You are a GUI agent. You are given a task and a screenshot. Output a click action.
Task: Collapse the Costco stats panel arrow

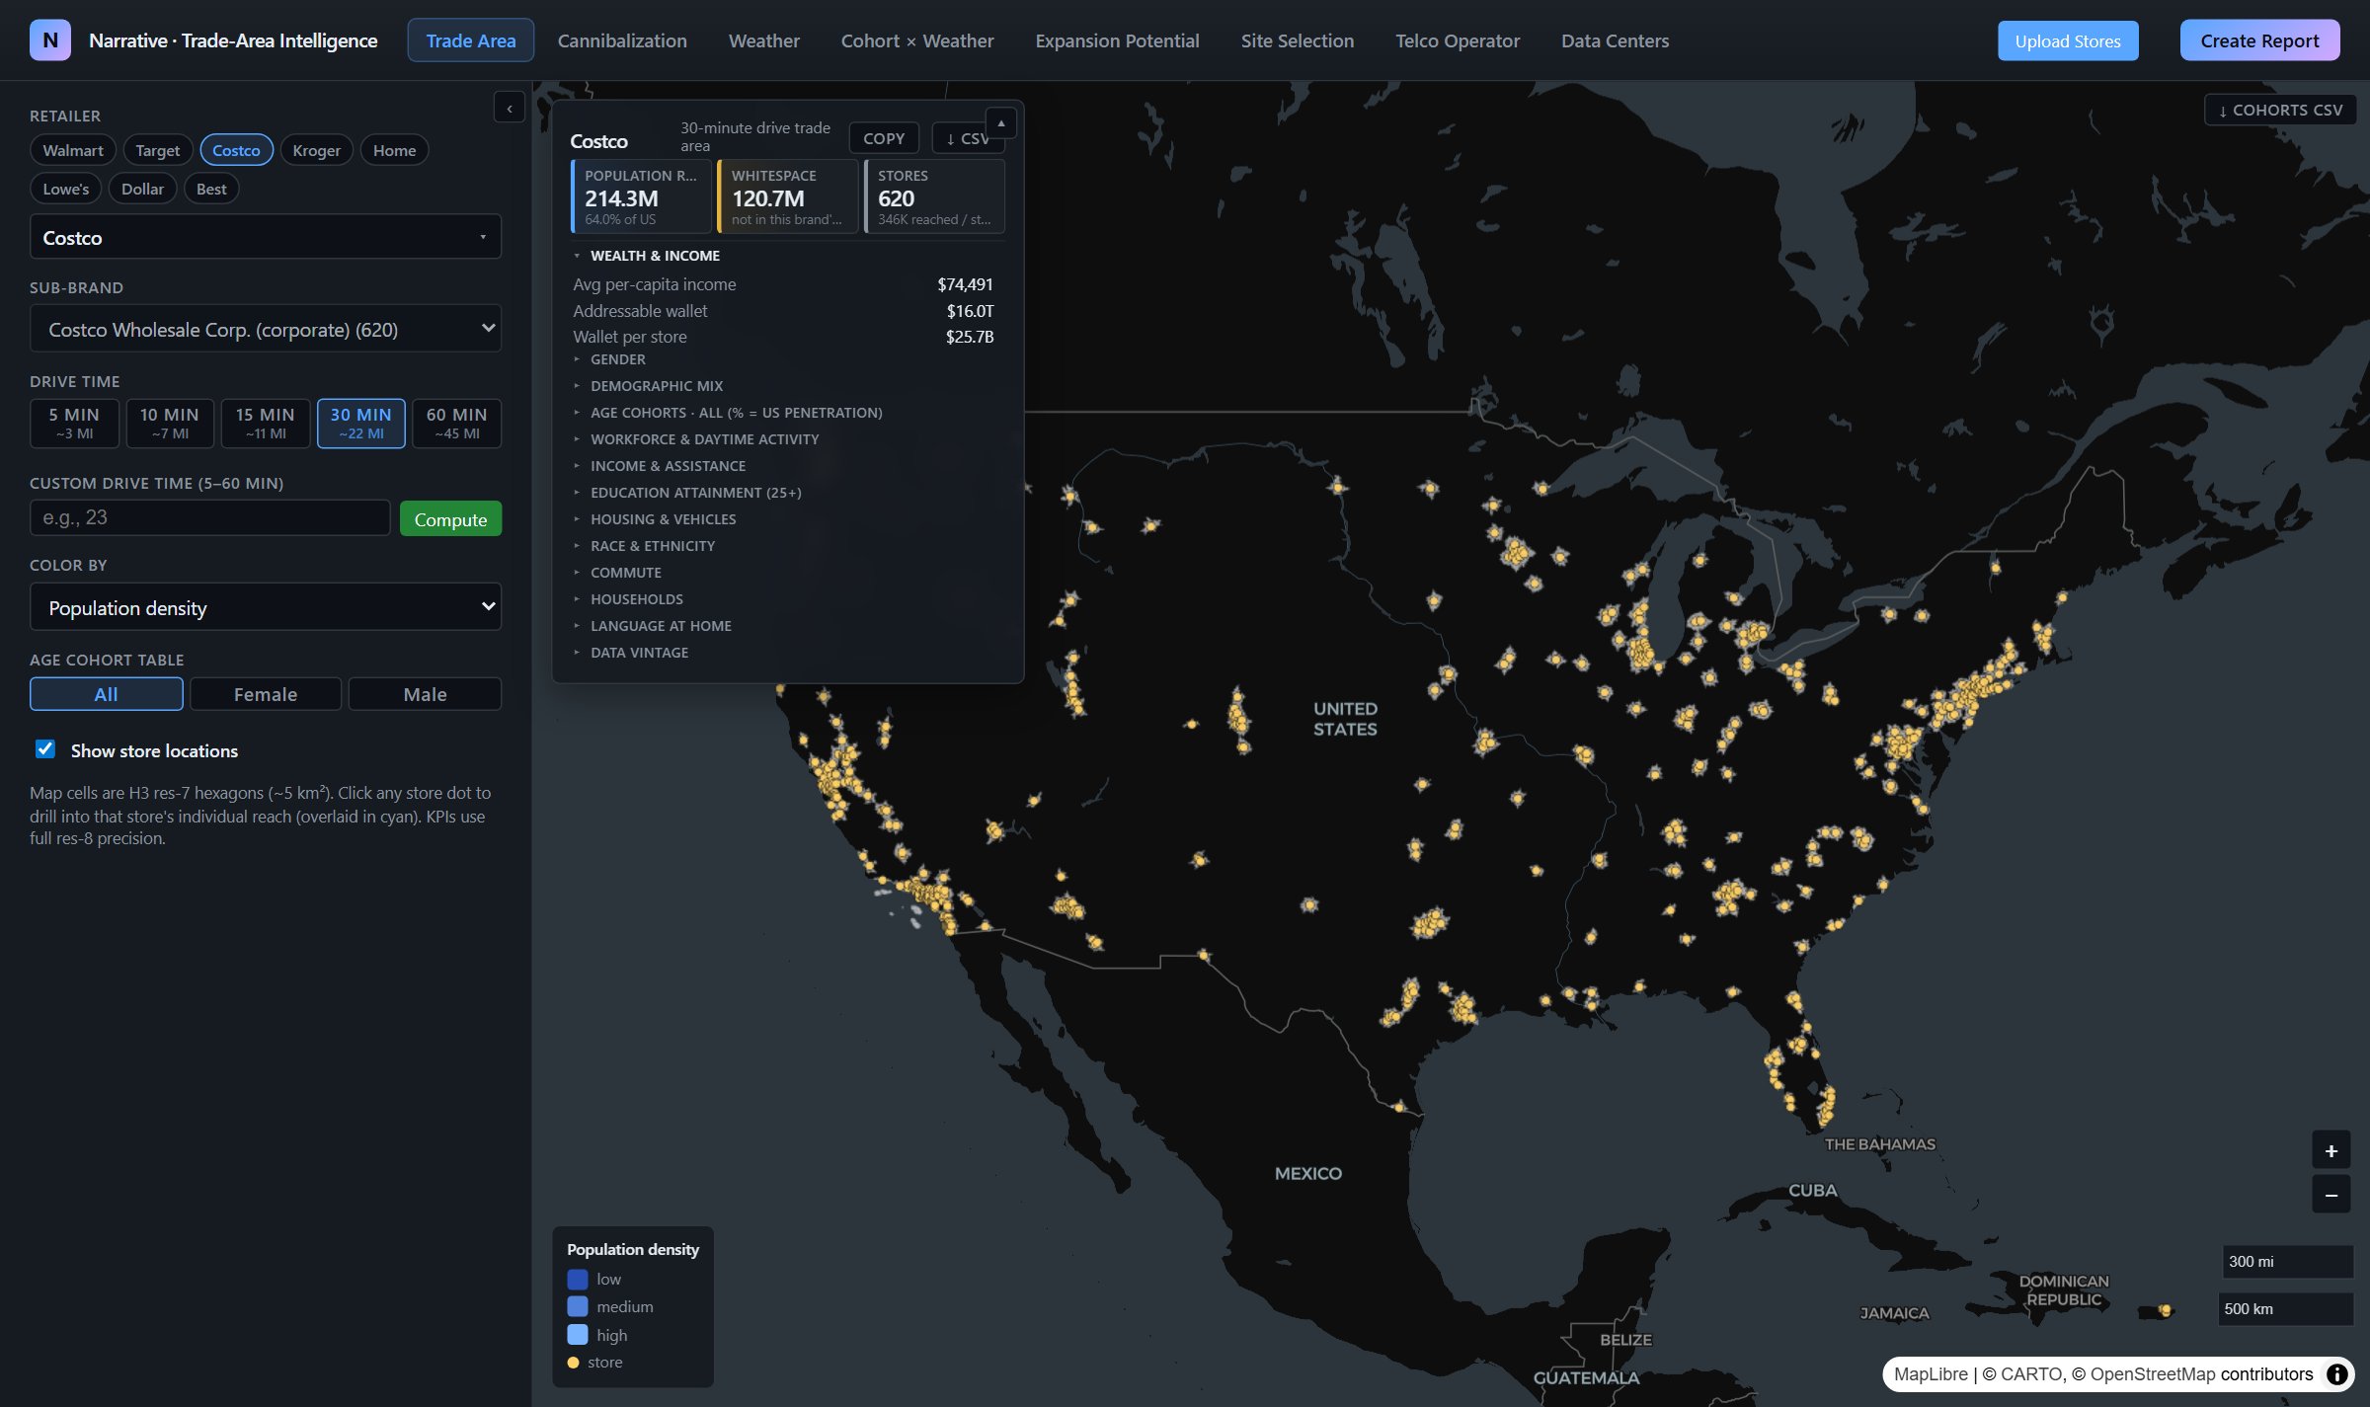[1000, 123]
